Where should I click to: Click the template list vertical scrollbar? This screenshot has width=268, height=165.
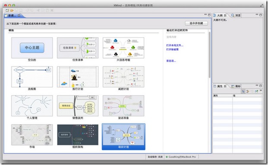click(209, 55)
